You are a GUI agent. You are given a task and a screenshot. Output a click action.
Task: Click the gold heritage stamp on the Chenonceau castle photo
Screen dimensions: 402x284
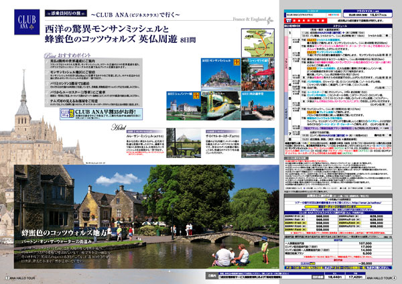pos(196,95)
